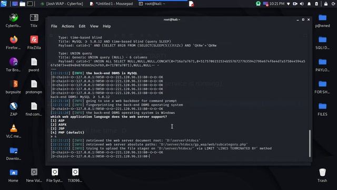Select the find com... file icon
The image size is (337, 190).
[x=34, y=109]
